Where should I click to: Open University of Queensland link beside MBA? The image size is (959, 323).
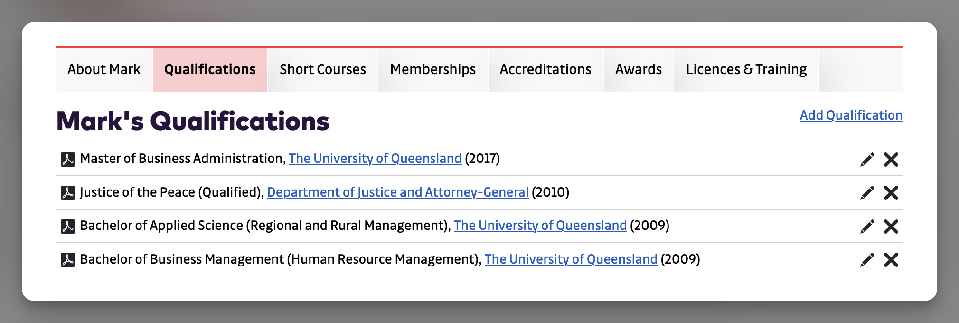pos(375,159)
